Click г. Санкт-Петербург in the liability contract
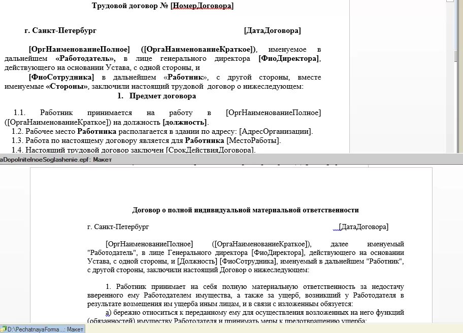The image size is (463, 333). pos(118,227)
